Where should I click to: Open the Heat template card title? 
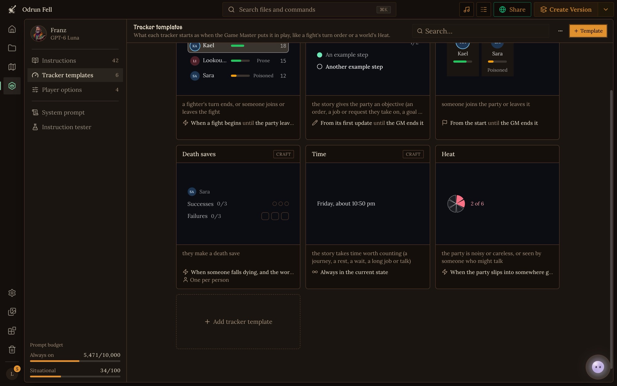pos(448,154)
